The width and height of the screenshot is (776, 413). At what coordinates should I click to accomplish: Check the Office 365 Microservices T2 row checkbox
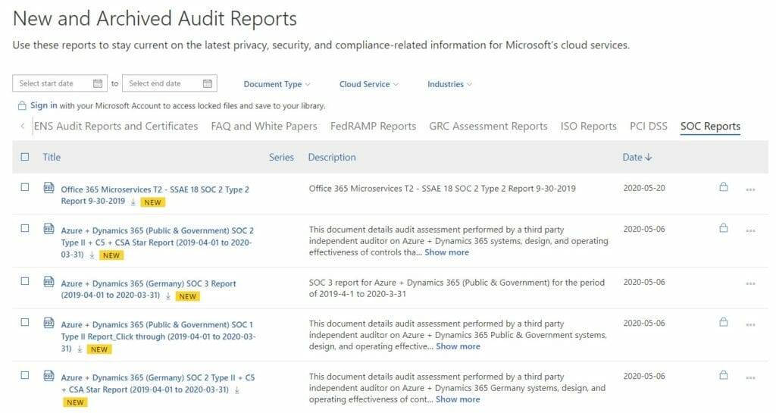click(25, 187)
